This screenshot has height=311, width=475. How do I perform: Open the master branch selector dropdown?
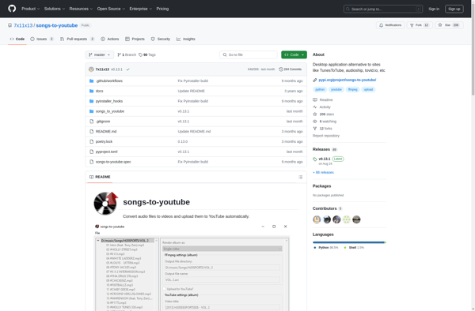(x=100, y=54)
